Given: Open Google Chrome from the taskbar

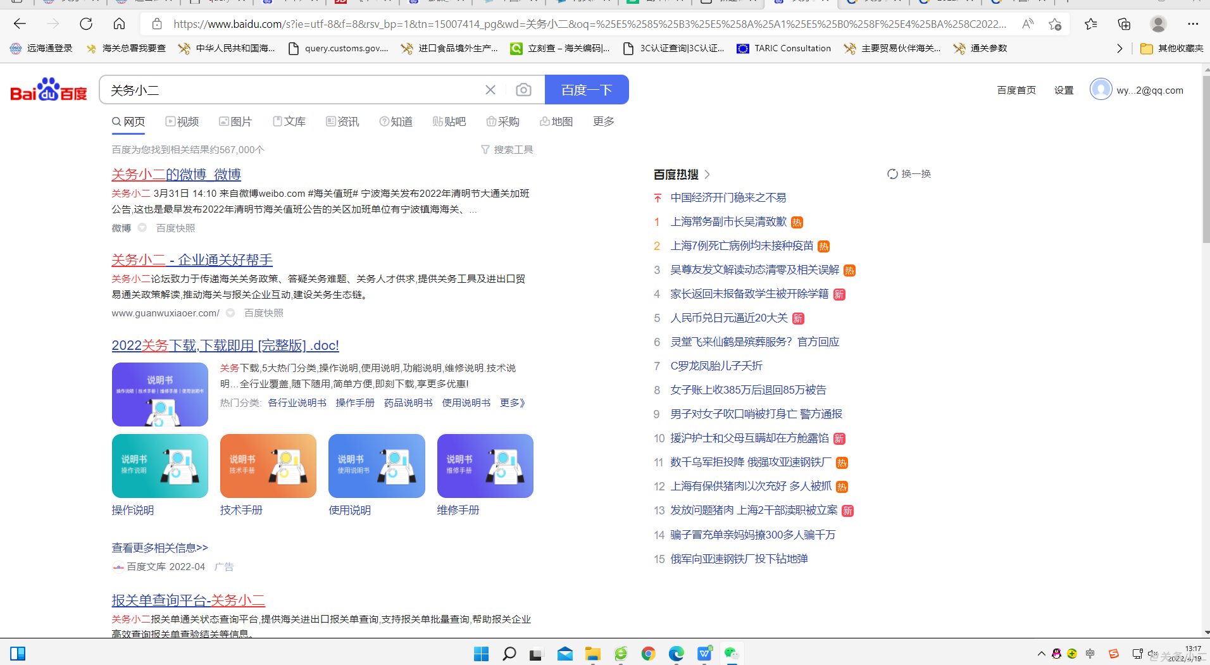Looking at the screenshot, I should point(648,654).
